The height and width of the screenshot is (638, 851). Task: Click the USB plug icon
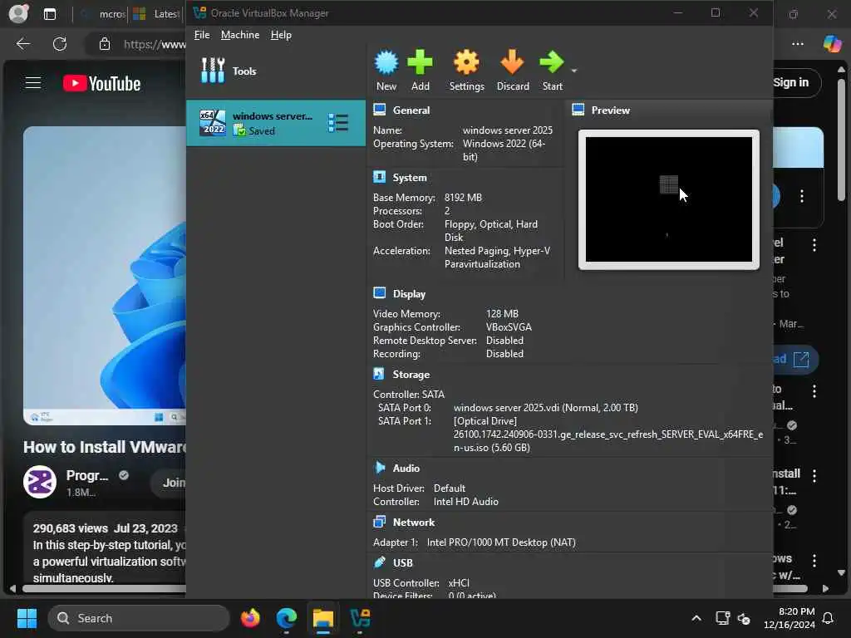[379, 562]
